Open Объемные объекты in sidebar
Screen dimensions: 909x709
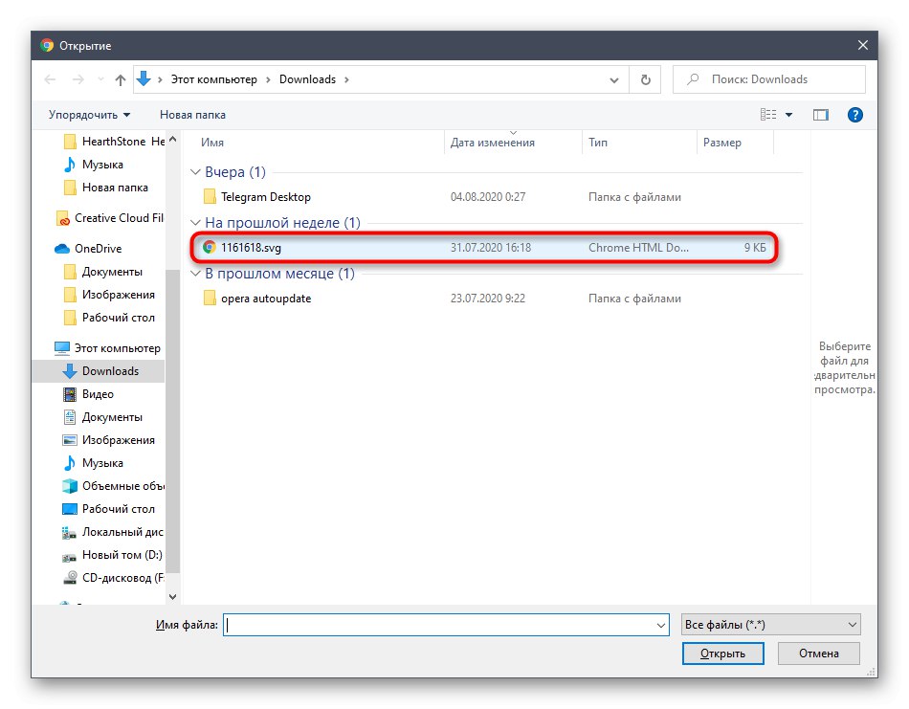point(114,486)
